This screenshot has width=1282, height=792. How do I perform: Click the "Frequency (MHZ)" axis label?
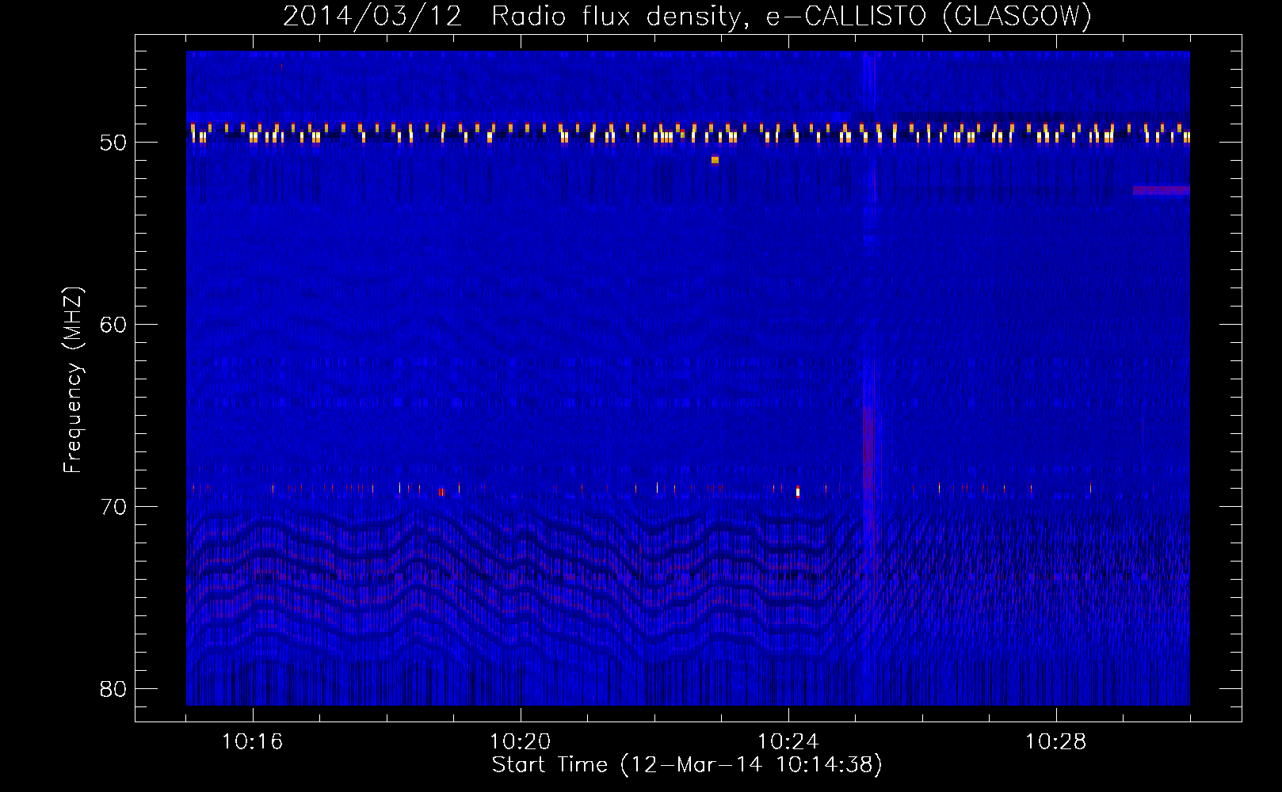(73, 380)
